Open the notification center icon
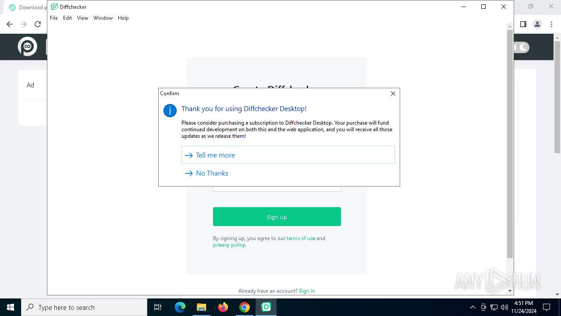The width and height of the screenshot is (561, 316). [x=547, y=307]
